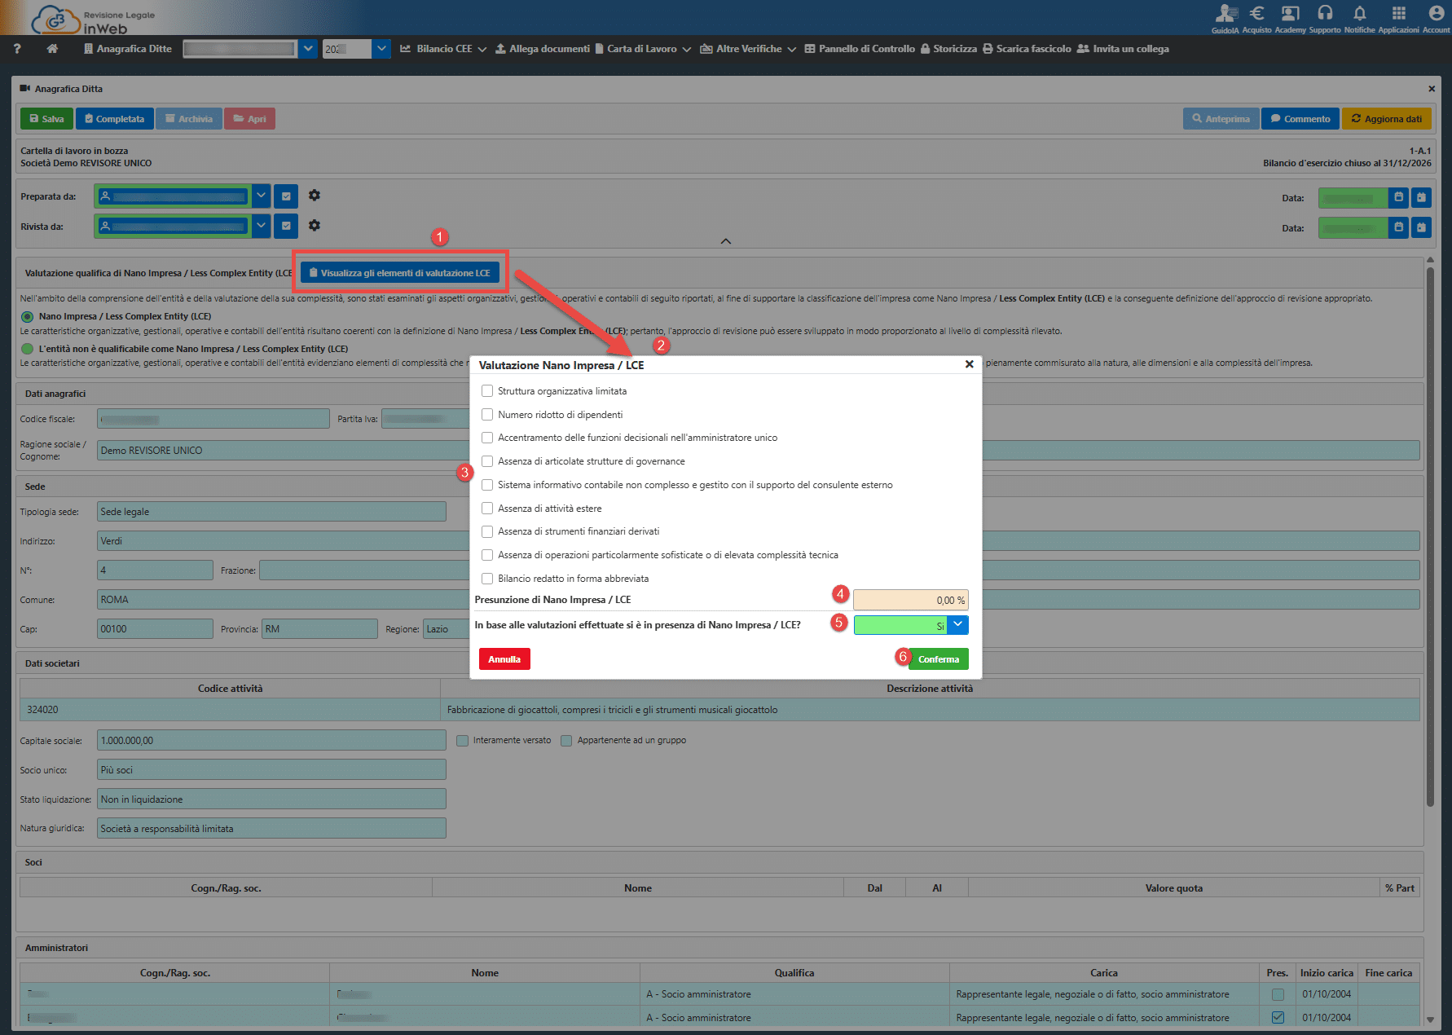The width and height of the screenshot is (1452, 1035).
Task: Check Struttura organizzativa limitata
Action: tap(487, 391)
